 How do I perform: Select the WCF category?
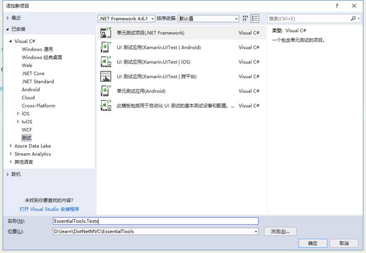pyautogui.click(x=27, y=130)
